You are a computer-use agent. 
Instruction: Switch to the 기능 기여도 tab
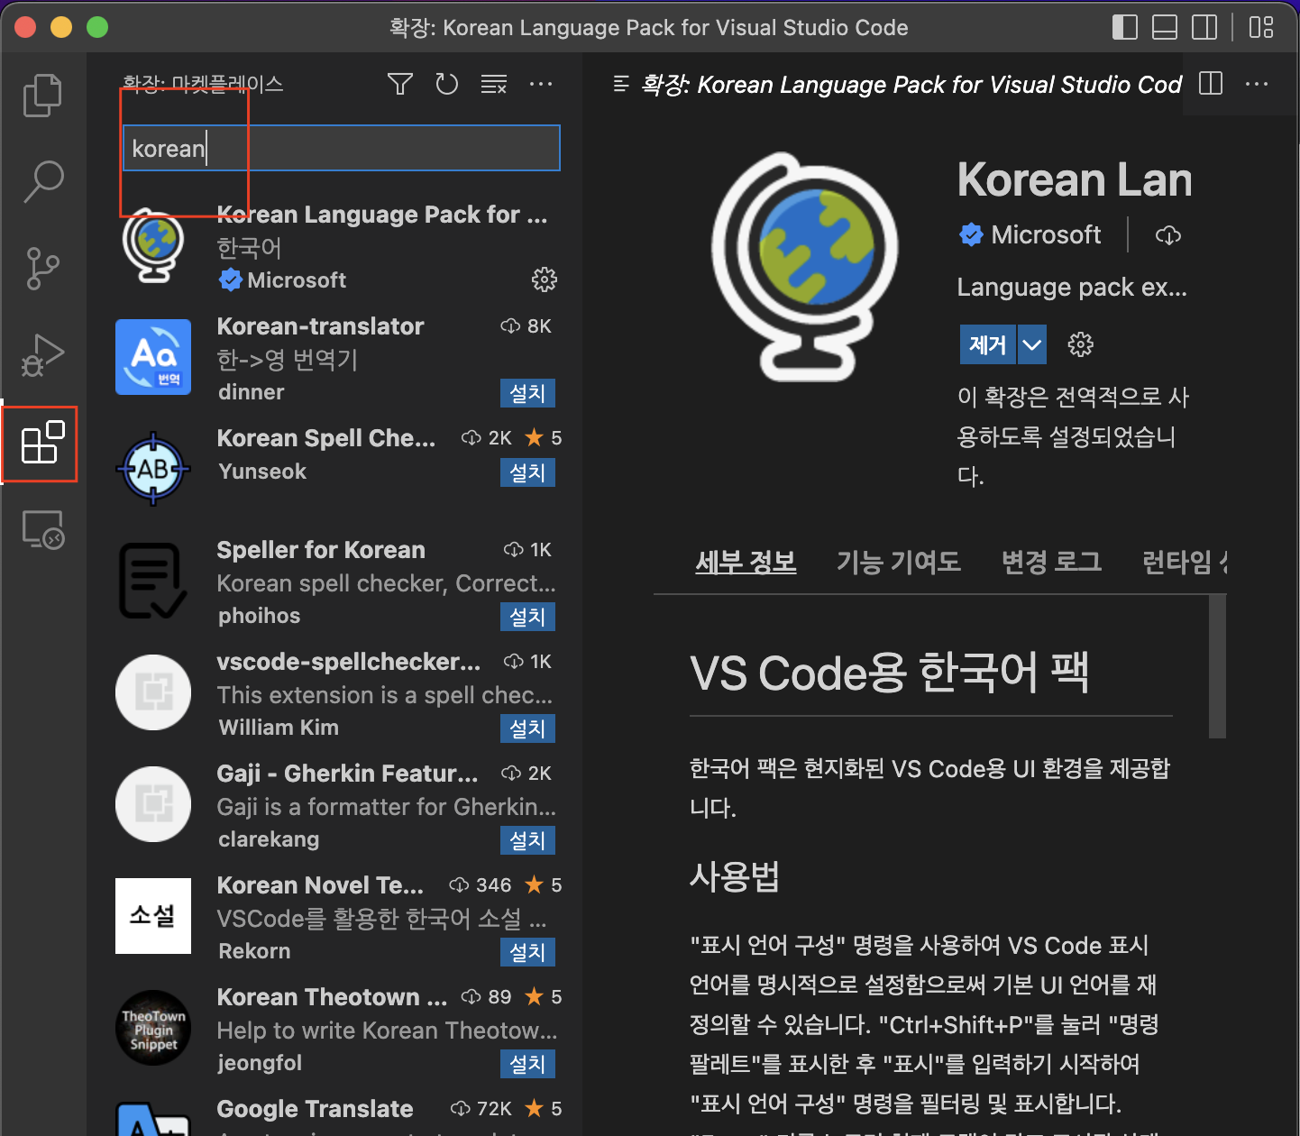click(x=899, y=562)
